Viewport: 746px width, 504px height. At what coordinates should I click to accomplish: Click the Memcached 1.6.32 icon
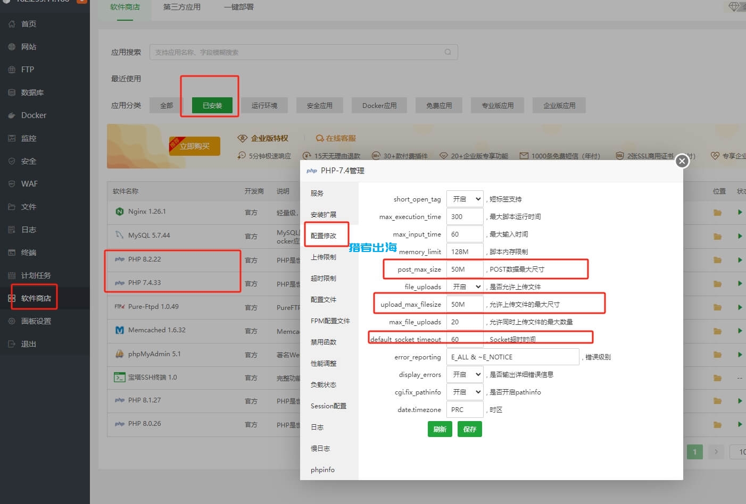click(120, 330)
